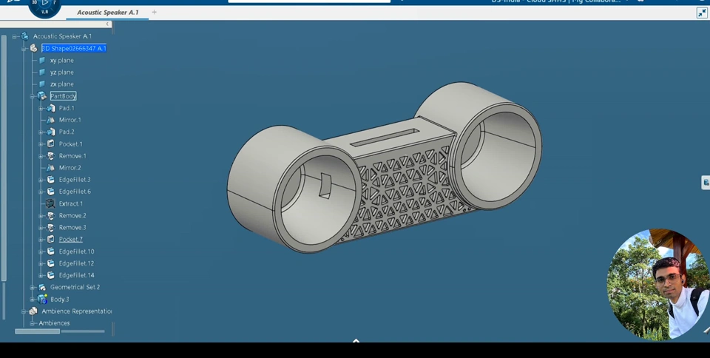The height and width of the screenshot is (358, 710).
Task: Collapse the PartBody node
Action: [x=32, y=96]
